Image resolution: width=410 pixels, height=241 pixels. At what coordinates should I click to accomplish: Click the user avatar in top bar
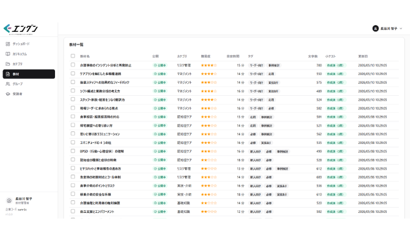[x=376, y=29]
